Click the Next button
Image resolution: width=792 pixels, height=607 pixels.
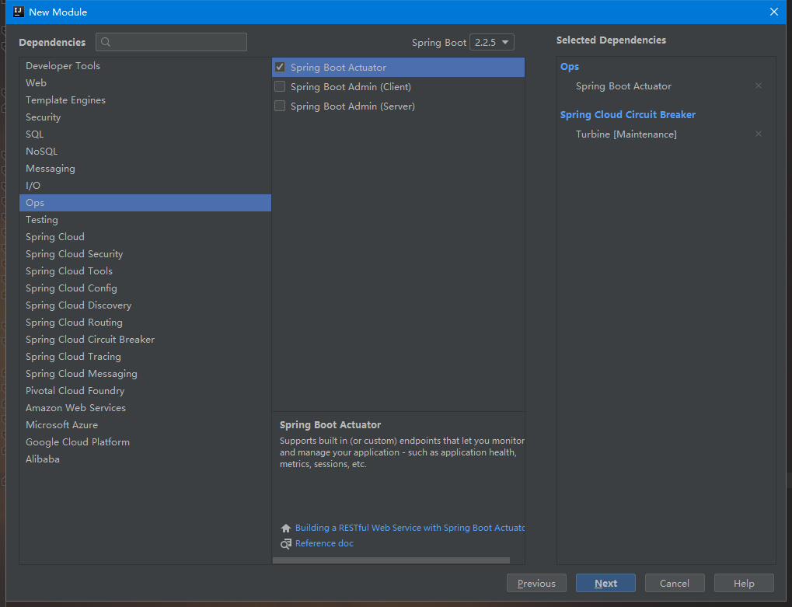[x=605, y=583]
